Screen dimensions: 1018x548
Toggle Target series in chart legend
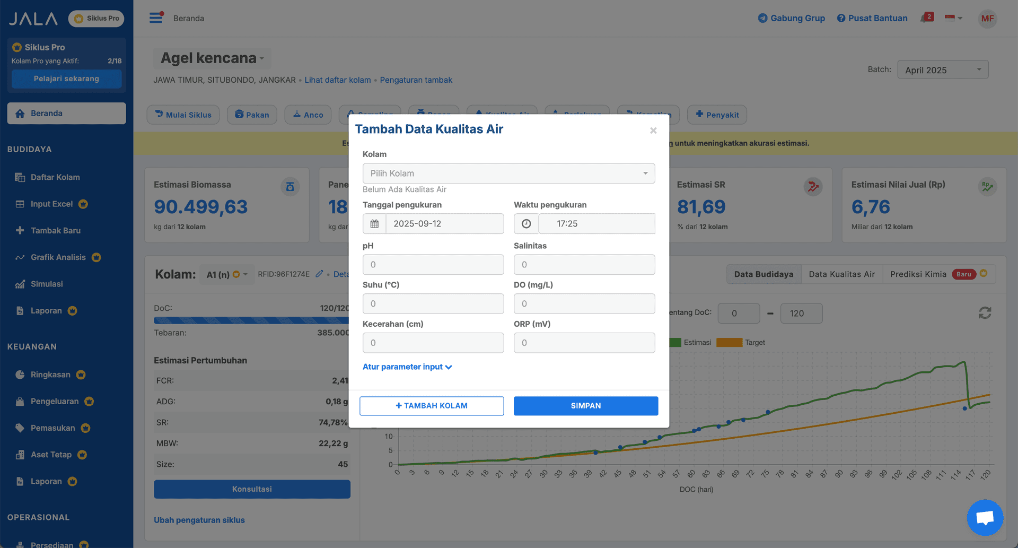click(741, 343)
